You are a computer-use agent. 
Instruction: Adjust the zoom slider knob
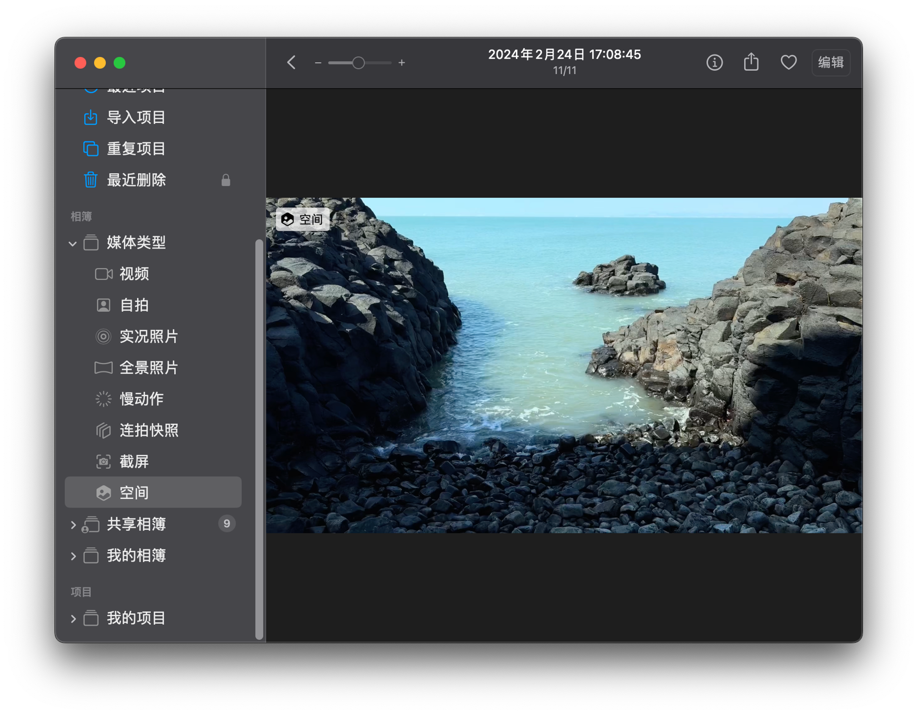359,63
